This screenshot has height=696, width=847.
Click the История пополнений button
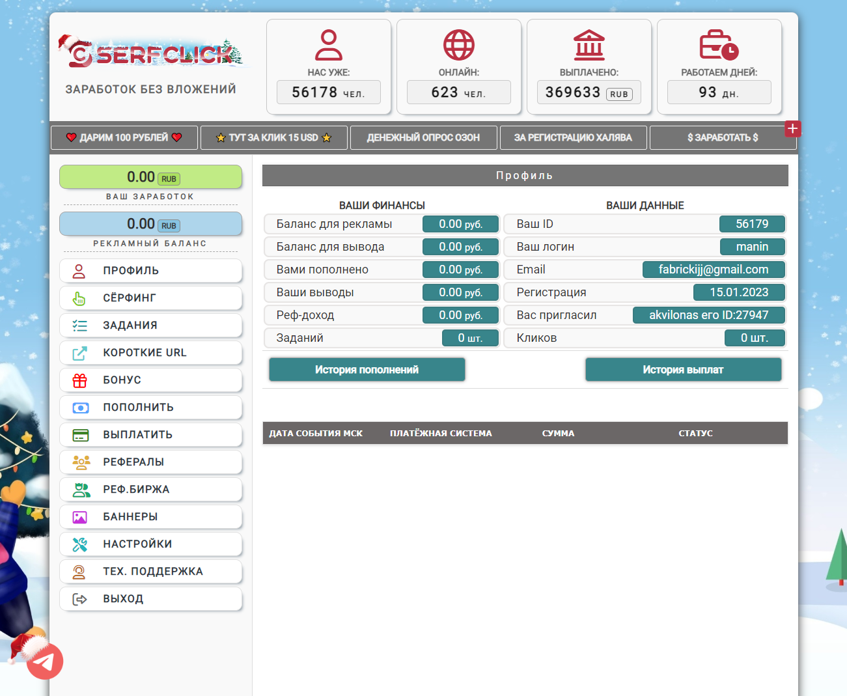click(367, 370)
